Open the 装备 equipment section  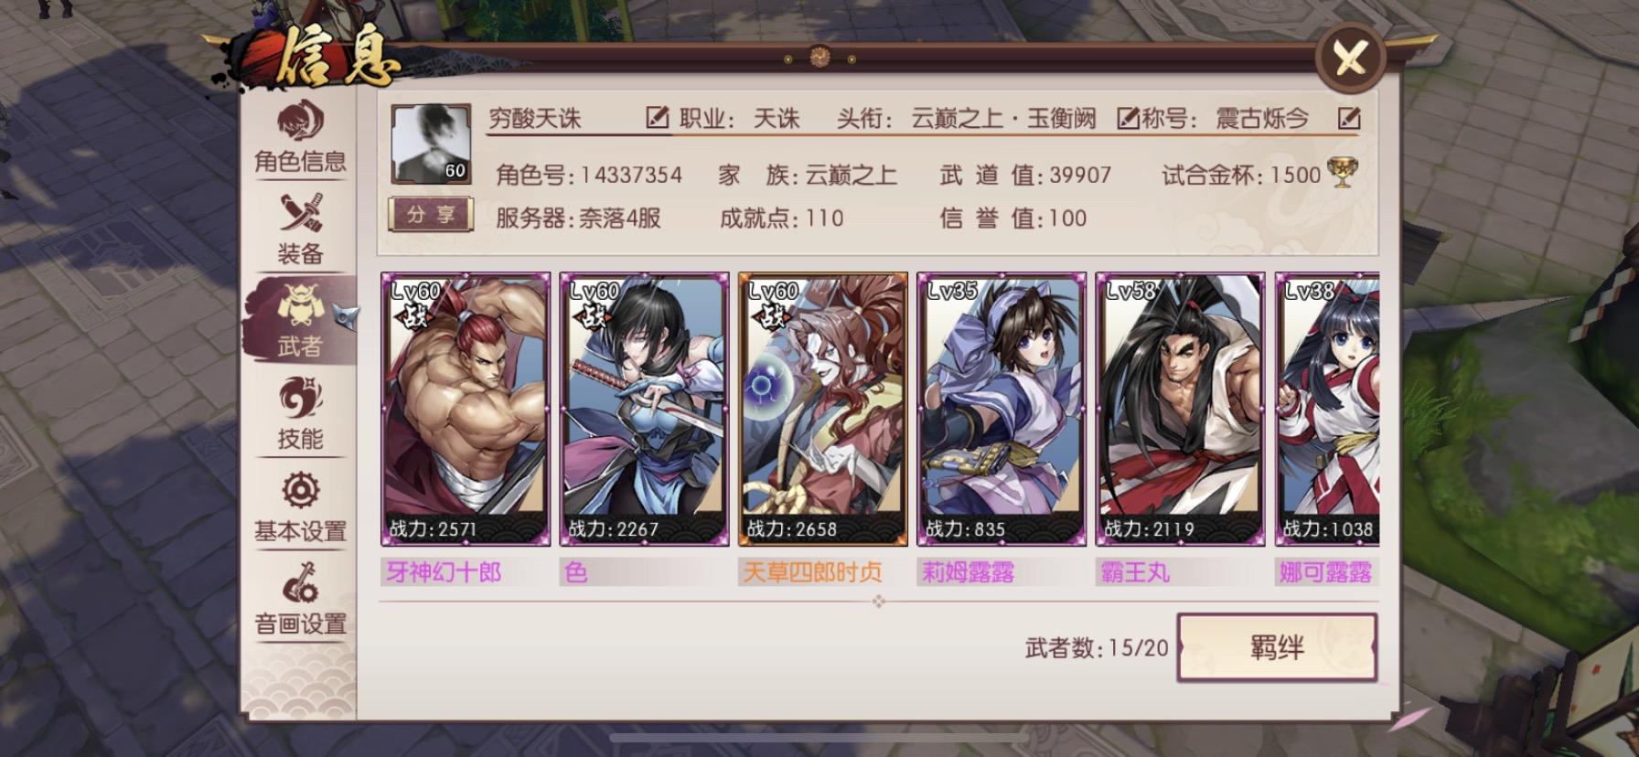tap(300, 229)
